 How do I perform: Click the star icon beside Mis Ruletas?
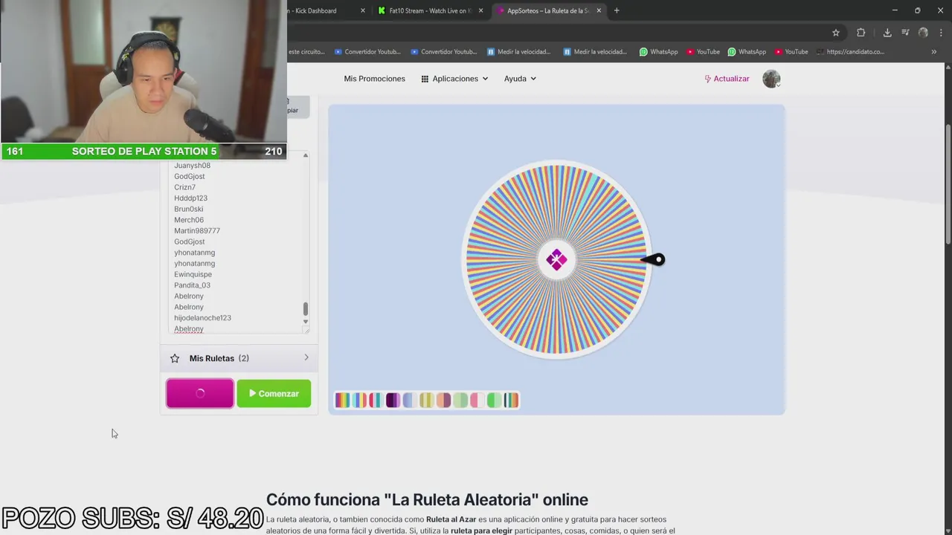175,358
